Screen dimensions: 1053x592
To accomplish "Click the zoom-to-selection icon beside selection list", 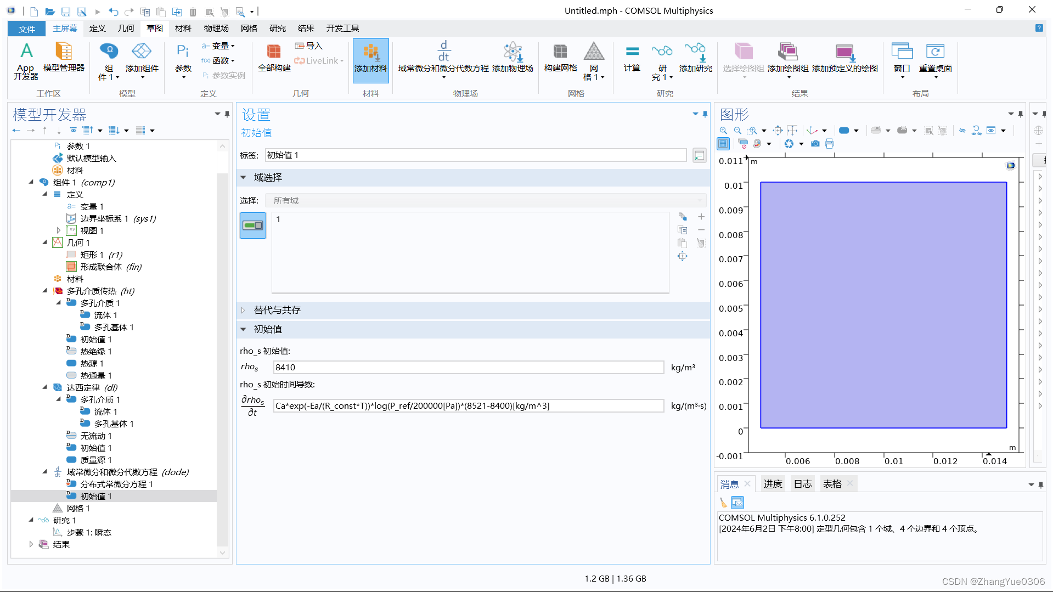I will (x=682, y=256).
